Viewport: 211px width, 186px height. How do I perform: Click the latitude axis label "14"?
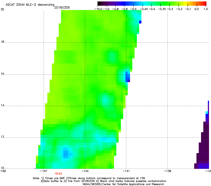pos(2,105)
